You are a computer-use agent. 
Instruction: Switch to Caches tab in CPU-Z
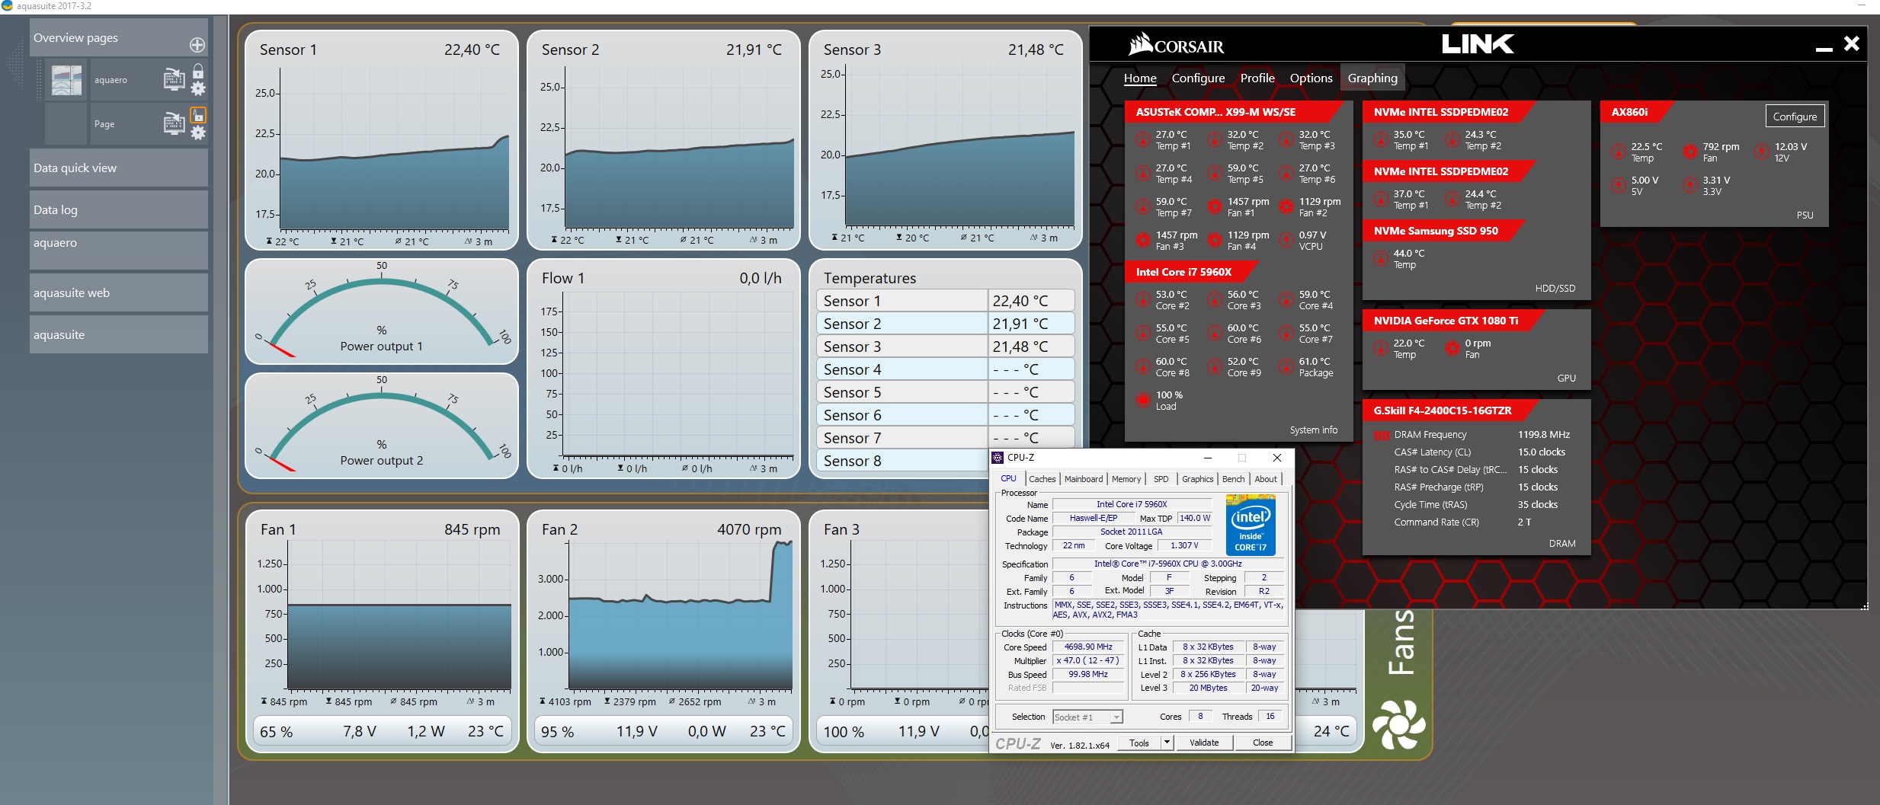1042,479
